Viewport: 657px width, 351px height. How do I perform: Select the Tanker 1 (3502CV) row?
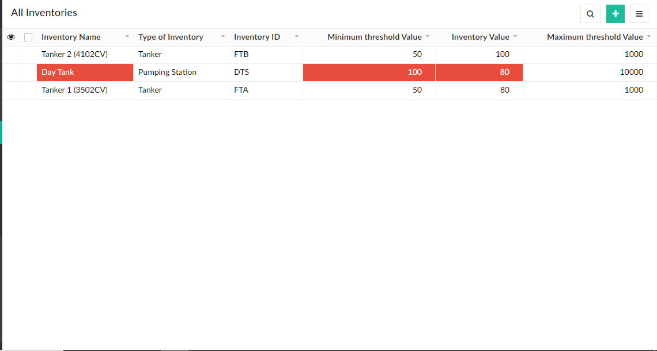point(74,90)
